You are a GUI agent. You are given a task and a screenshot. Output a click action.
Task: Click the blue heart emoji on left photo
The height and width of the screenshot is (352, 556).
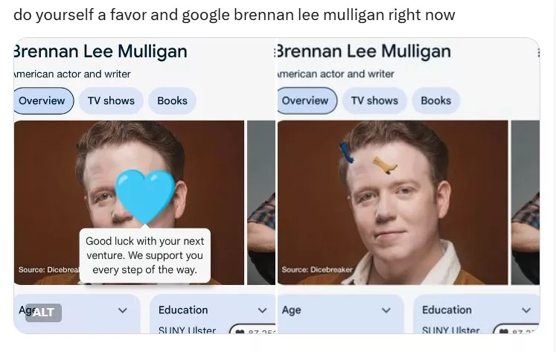pos(145,196)
